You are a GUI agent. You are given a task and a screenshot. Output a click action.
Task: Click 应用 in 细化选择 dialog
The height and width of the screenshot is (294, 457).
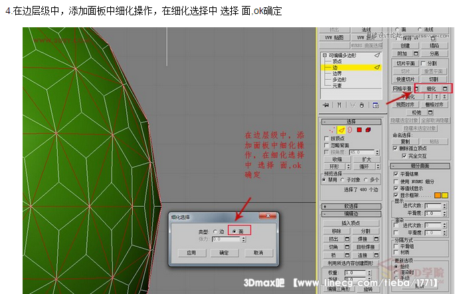[x=191, y=253]
